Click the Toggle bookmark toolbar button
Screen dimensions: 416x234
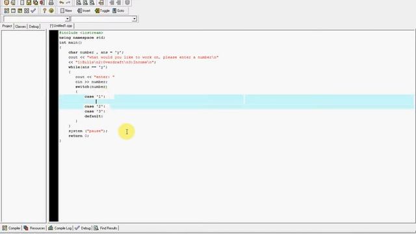pyautogui.click(x=102, y=10)
